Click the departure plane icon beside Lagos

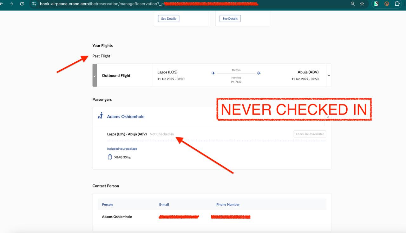pos(213,73)
